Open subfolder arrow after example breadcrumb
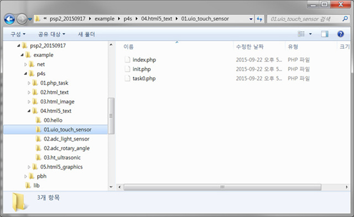The width and height of the screenshot is (354, 217). click(x=119, y=19)
